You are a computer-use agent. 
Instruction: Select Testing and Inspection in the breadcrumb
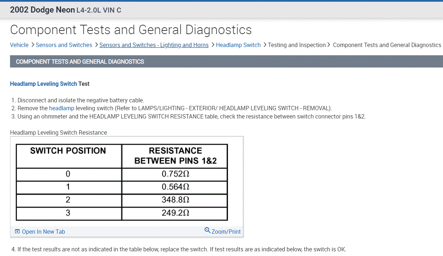coord(297,45)
